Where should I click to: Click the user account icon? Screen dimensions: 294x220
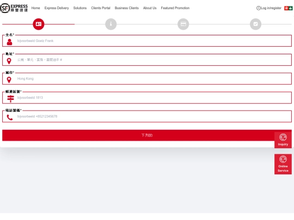point(259,8)
